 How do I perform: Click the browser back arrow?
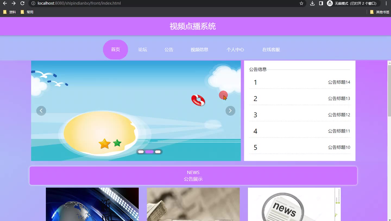[x=5, y=3]
